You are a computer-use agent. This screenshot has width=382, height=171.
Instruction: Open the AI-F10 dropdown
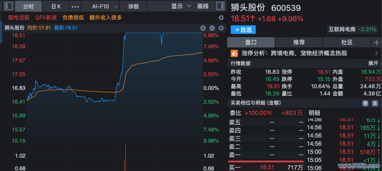pyautogui.click(x=100, y=6)
